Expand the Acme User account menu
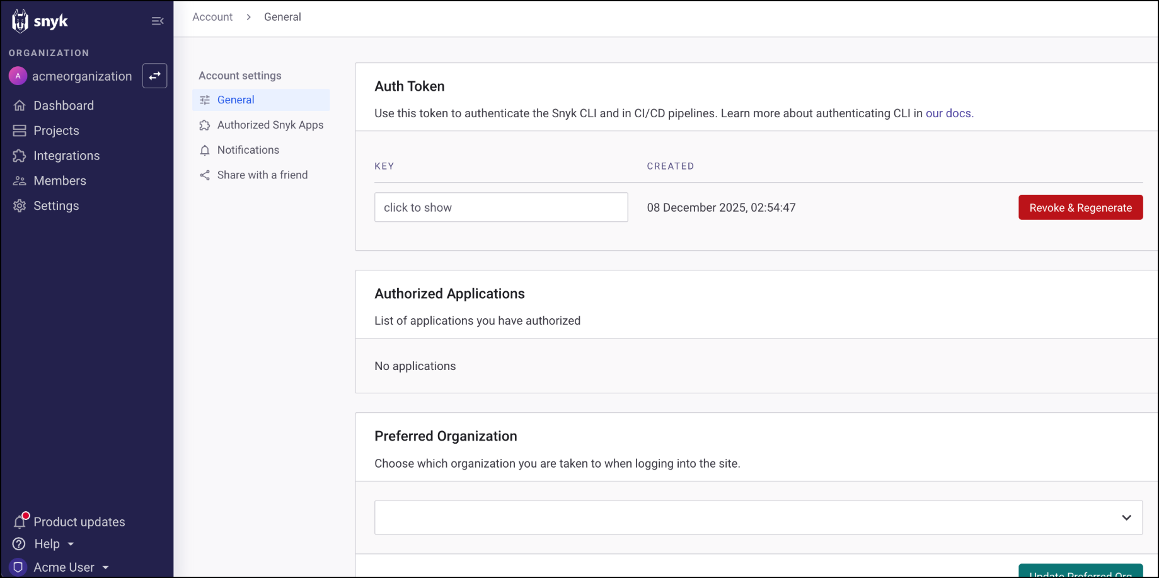This screenshot has height=578, width=1159. [105, 567]
